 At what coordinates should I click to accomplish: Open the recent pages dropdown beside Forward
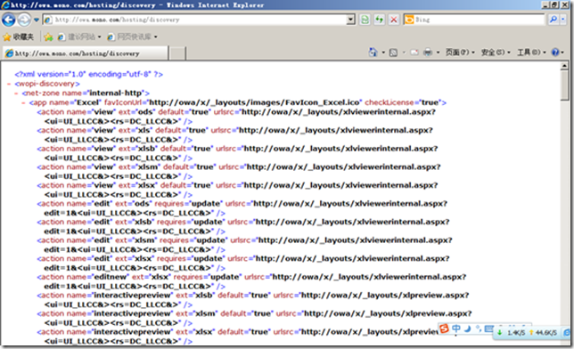click(37, 20)
